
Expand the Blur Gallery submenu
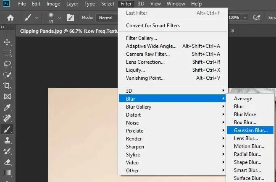click(173, 107)
